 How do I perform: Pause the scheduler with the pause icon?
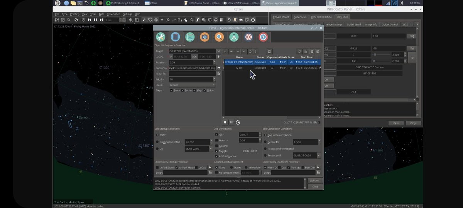pos(231,122)
